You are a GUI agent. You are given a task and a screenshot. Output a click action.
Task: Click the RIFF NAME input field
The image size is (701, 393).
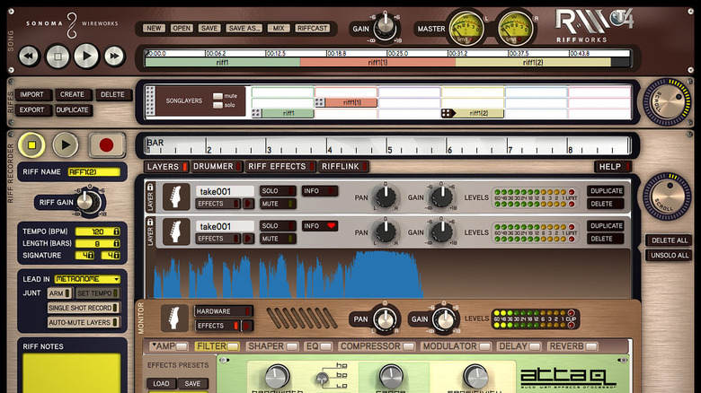(93, 172)
